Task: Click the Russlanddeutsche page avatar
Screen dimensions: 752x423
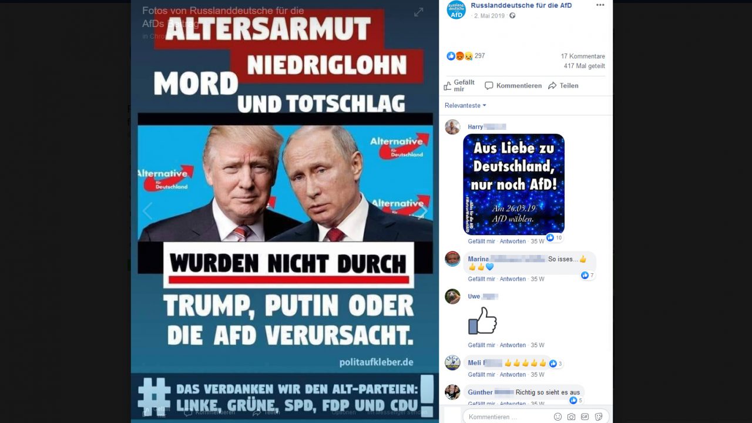Action: [x=456, y=10]
